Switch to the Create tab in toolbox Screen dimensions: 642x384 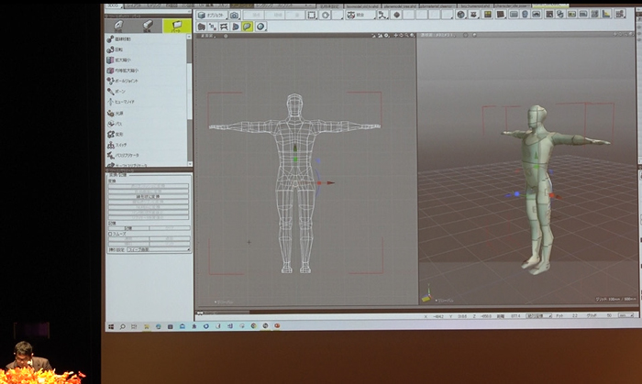tap(118, 25)
